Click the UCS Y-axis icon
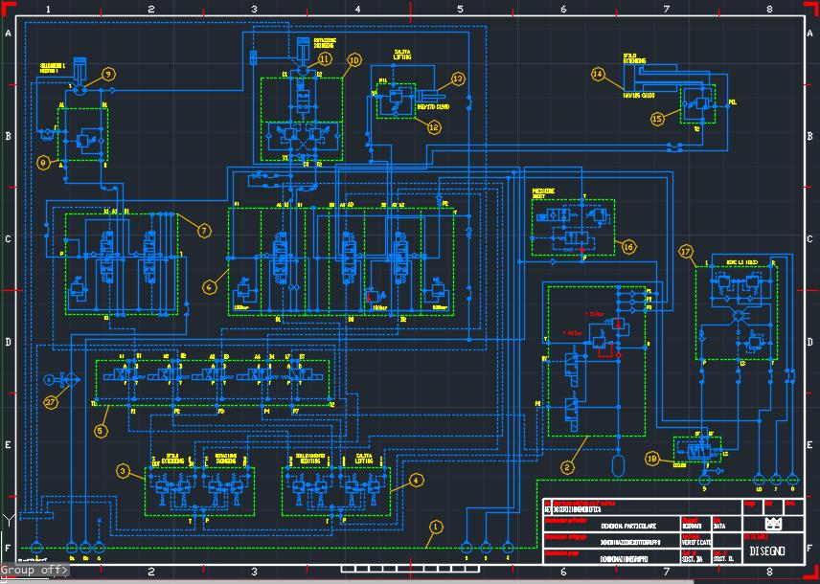Screen dimensions: 820x584 click(10, 518)
